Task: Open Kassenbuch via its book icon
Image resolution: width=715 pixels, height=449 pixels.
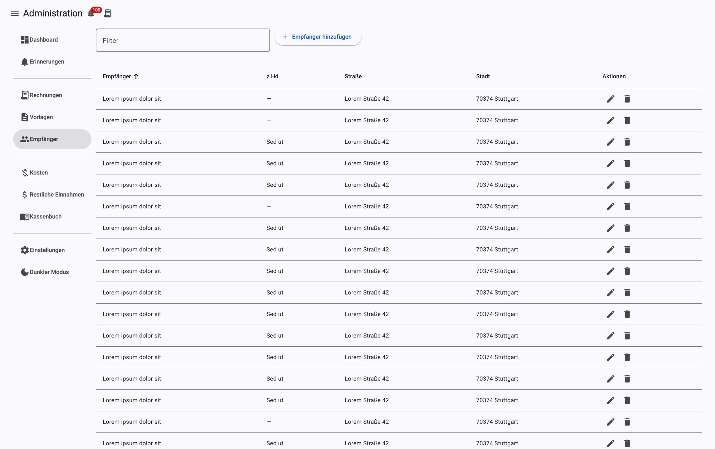Action: (x=25, y=217)
